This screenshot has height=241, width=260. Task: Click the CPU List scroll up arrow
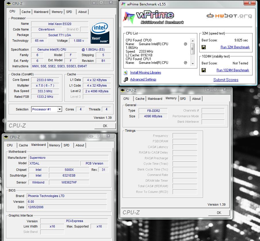tap(192, 41)
